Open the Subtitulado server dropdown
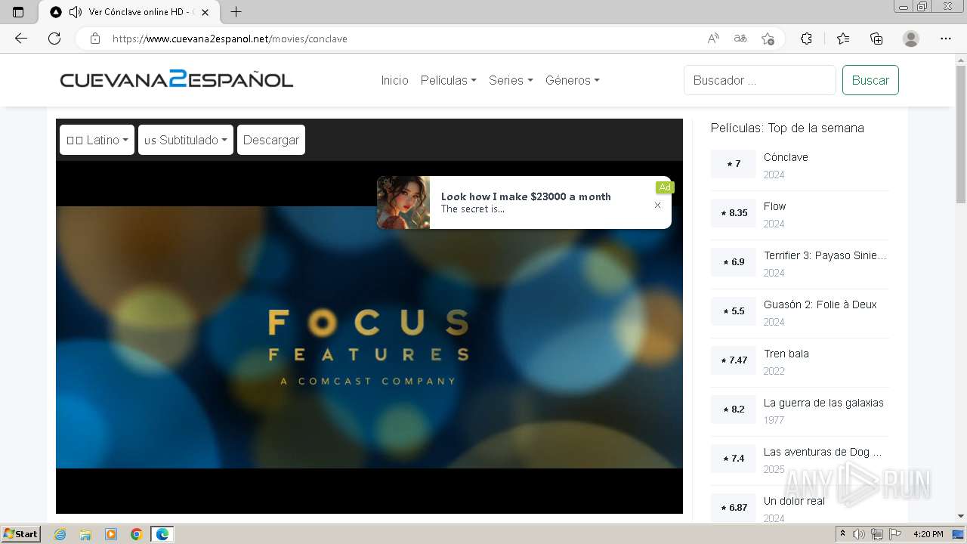This screenshot has width=967, height=544. (x=186, y=140)
